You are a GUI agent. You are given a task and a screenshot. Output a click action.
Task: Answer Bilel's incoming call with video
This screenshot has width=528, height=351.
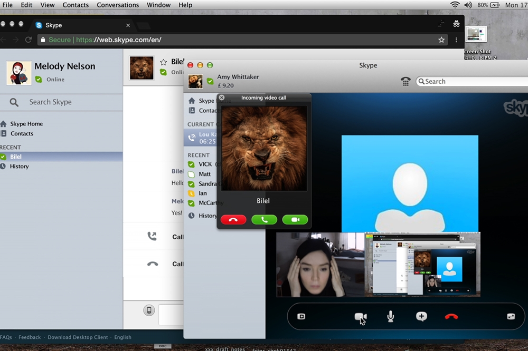coord(295,220)
